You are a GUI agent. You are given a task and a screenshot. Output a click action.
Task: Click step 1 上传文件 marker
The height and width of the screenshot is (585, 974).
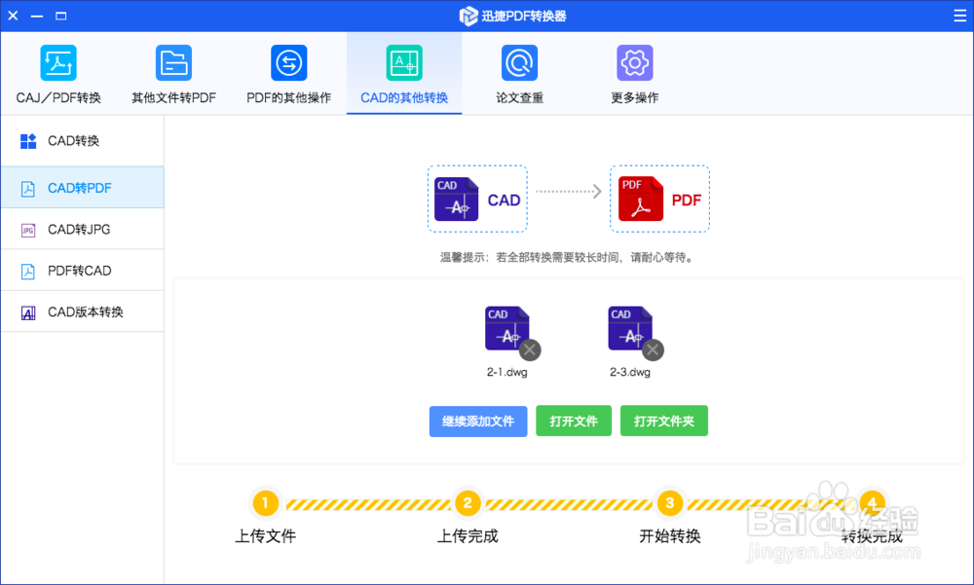pos(265,503)
